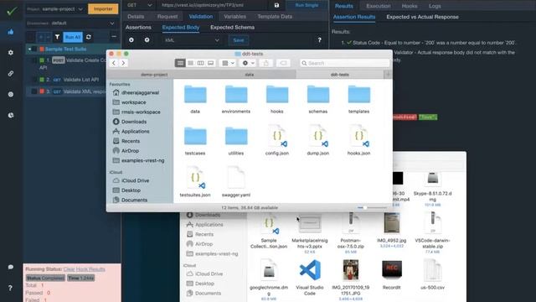Click the Run All button

click(73, 37)
